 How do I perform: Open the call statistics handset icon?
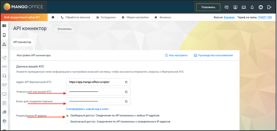(4, 57)
